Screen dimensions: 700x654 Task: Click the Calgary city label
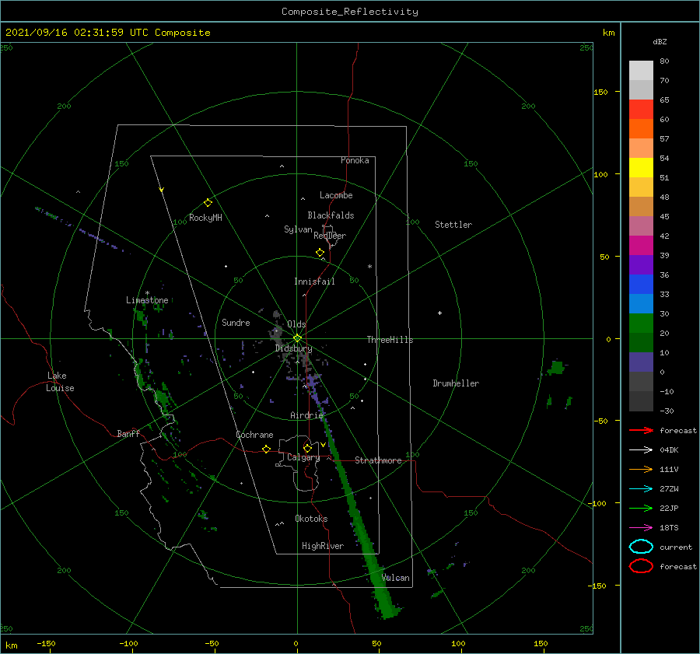[x=303, y=457]
